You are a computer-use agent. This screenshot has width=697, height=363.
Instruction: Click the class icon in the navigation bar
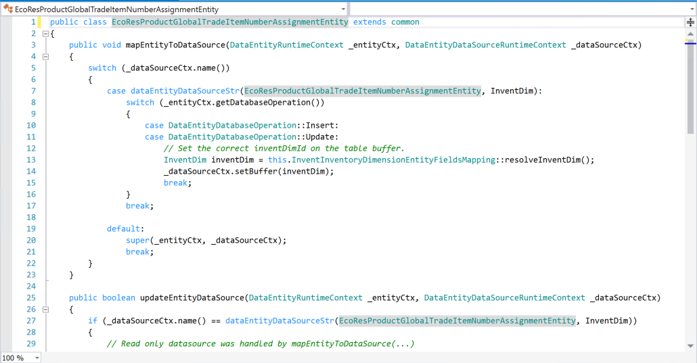click(x=8, y=9)
